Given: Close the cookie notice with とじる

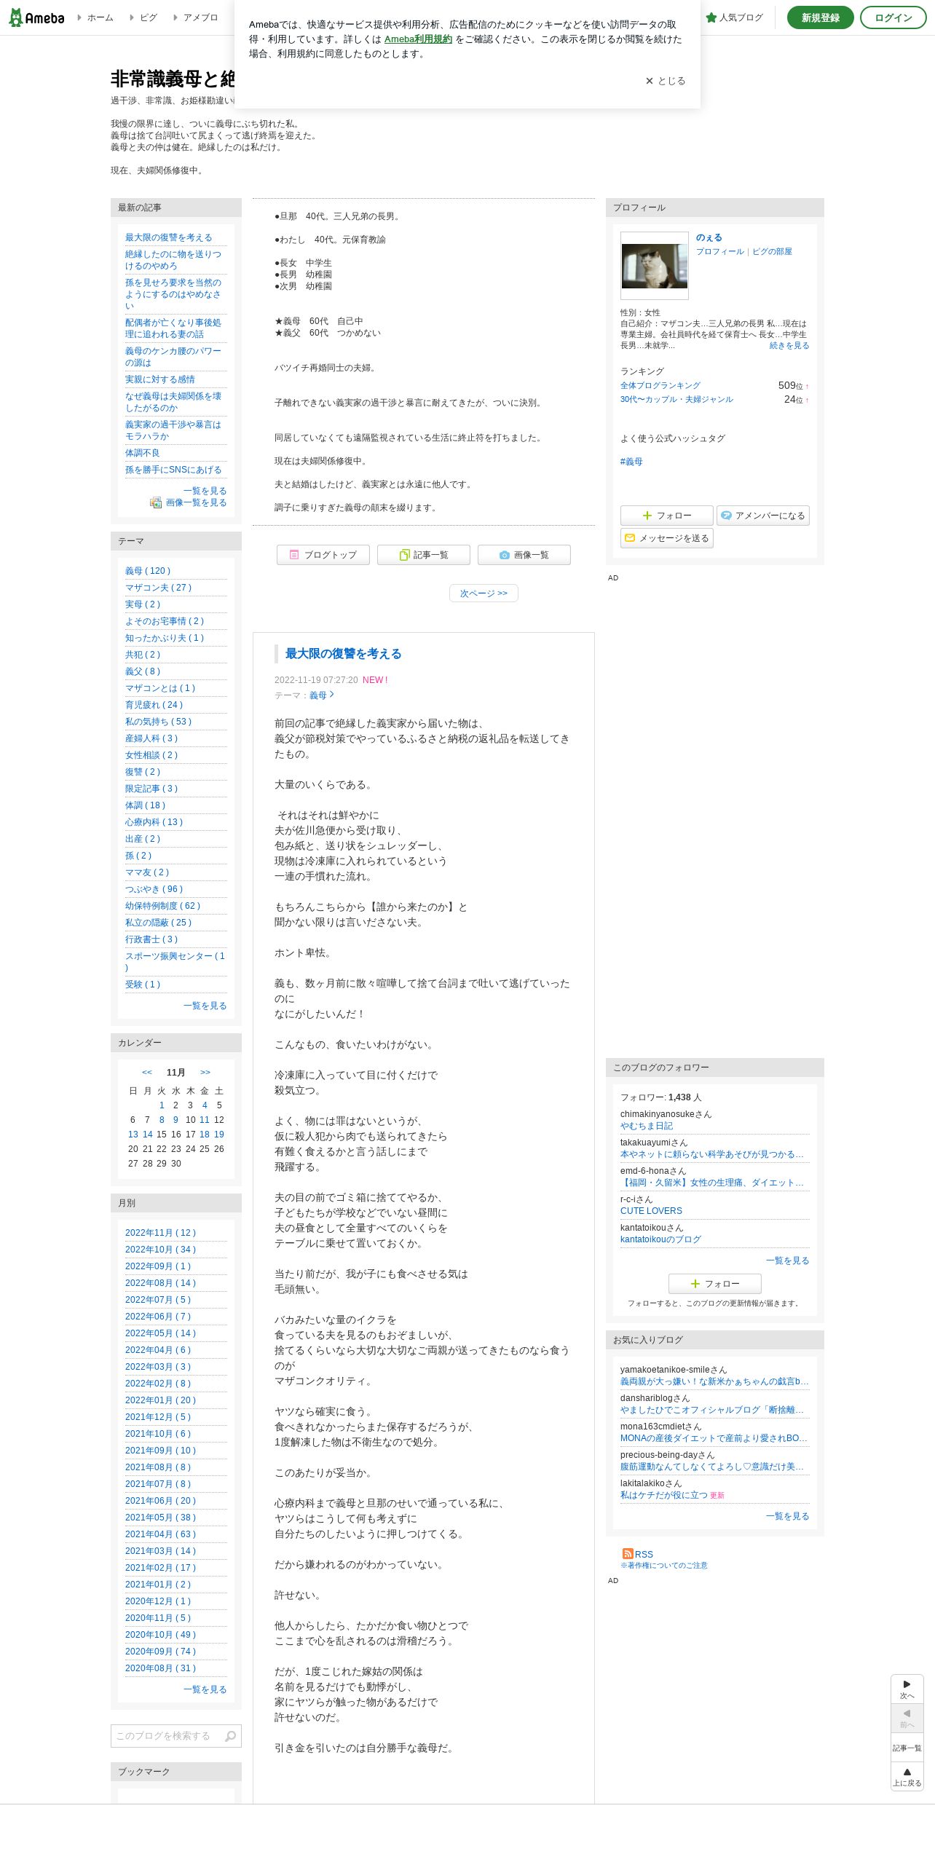Looking at the screenshot, I should 666,81.
